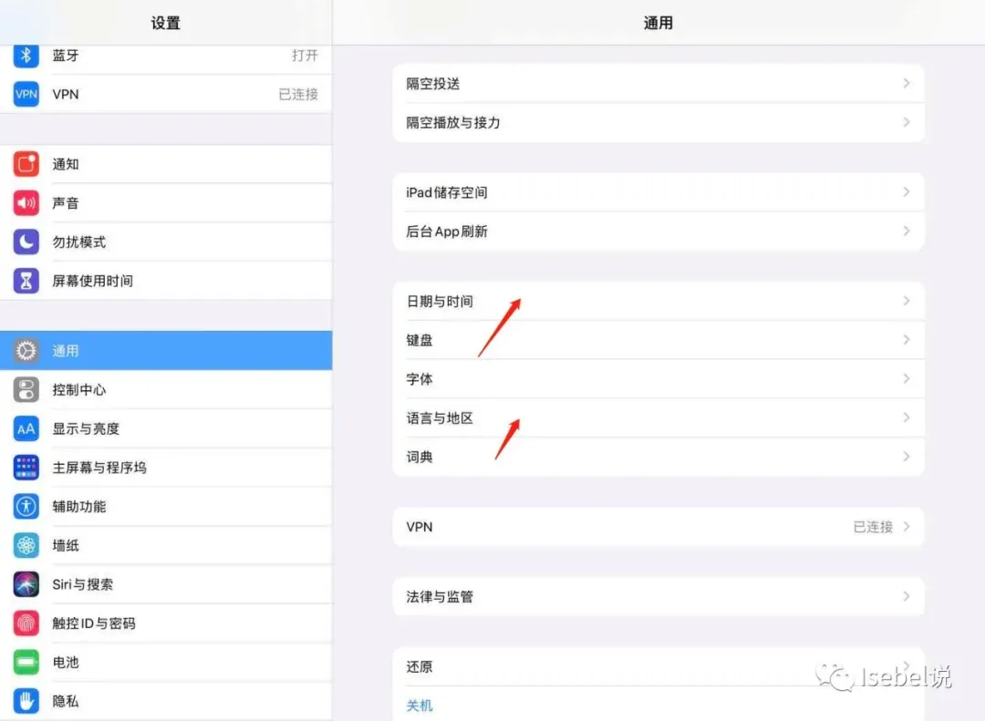
Task: Tap the Touch ID fingerprint icon
Action: tap(26, 623)
